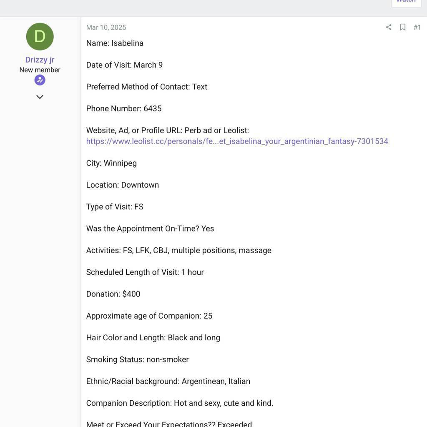Click the #1 post number link
Viewport: 427px width, 427px height.
[x=417, y=28]
